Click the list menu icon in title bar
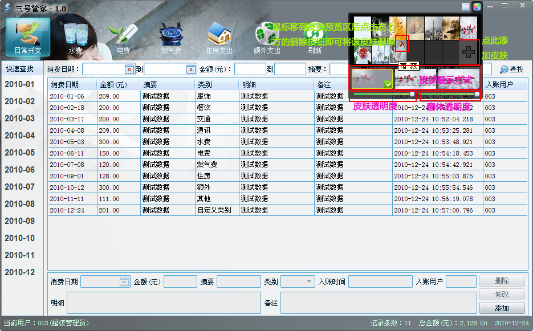 466,7
